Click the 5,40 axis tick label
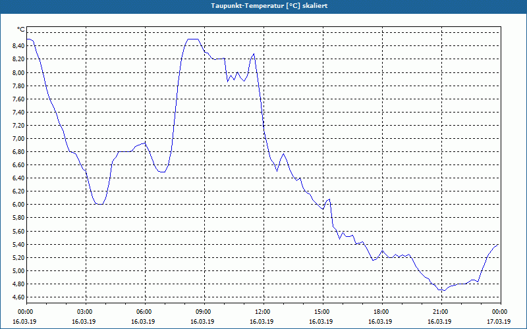Viewport: 527px width, 329px height. pos(18,244)
